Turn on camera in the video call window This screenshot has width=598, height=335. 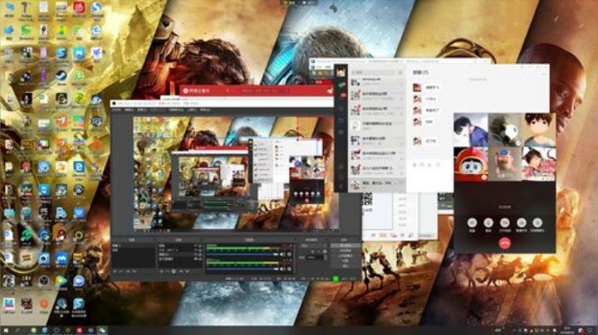tap(505, 222)
